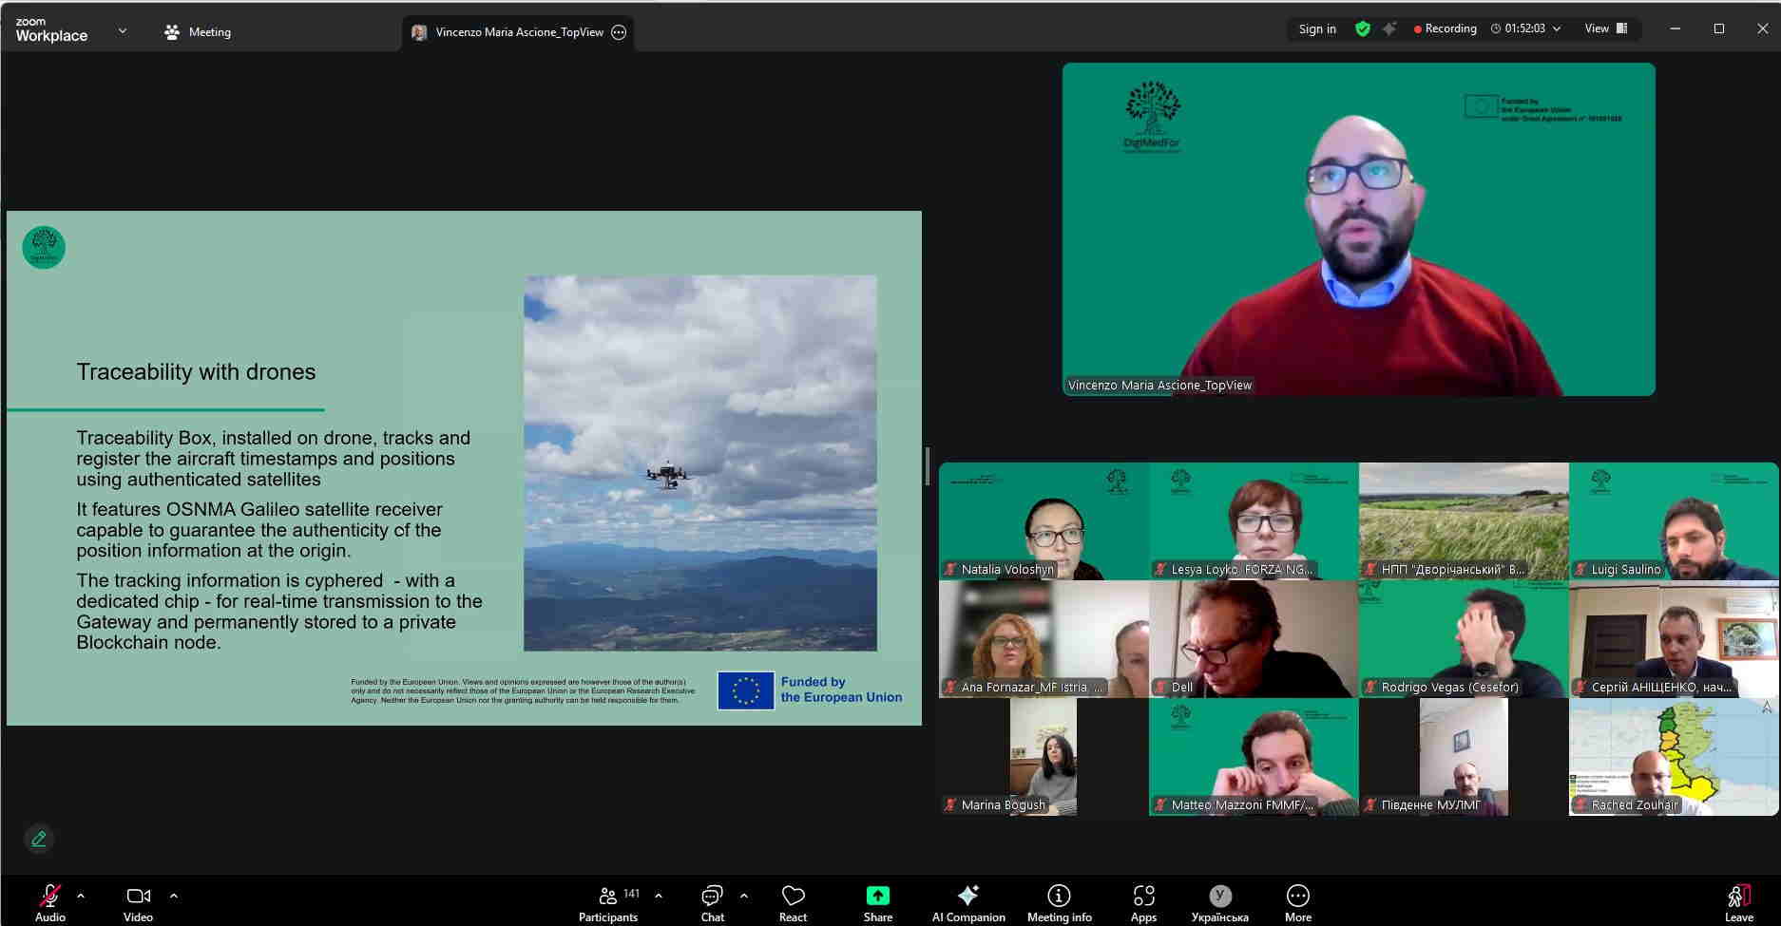Expand video options arrow next to Video
This screenshot has width=1781, height=926.
[174, 895]
